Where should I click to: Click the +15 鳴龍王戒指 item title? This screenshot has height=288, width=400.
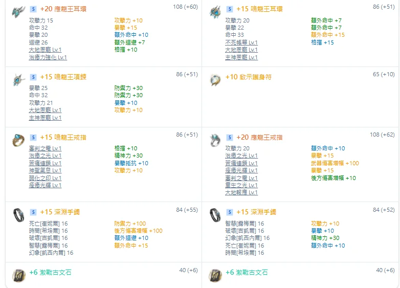pyautogui.click(x=63, y=138)
